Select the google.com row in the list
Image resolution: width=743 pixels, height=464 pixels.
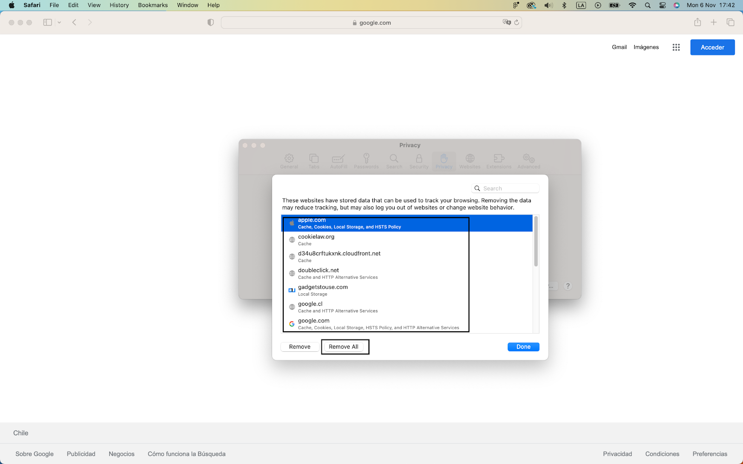point(407,324)
